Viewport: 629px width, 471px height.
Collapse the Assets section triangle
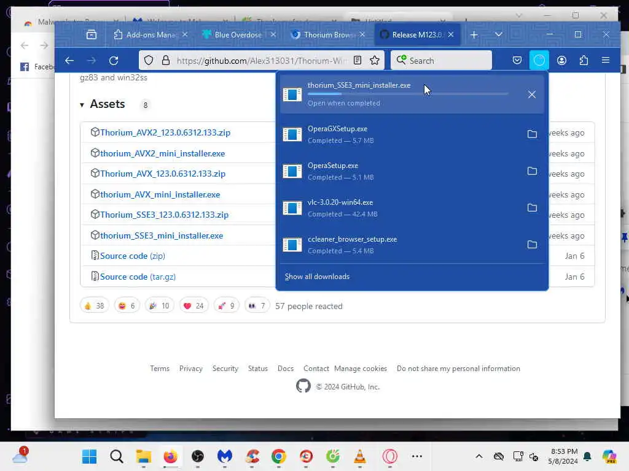(x=82, y=105)
